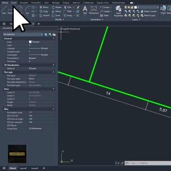Switch to the Annotate ribbon tab
Screen dimensions: 171x171
tap(24, 3)
